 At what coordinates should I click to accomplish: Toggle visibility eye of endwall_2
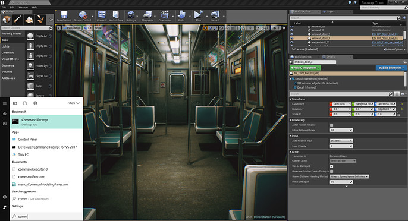[x=292, y=30]
